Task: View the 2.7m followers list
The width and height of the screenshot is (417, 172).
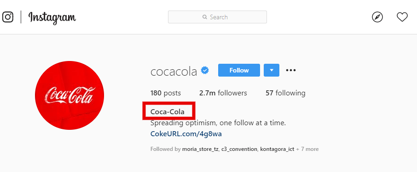Action: coord(223,93)
